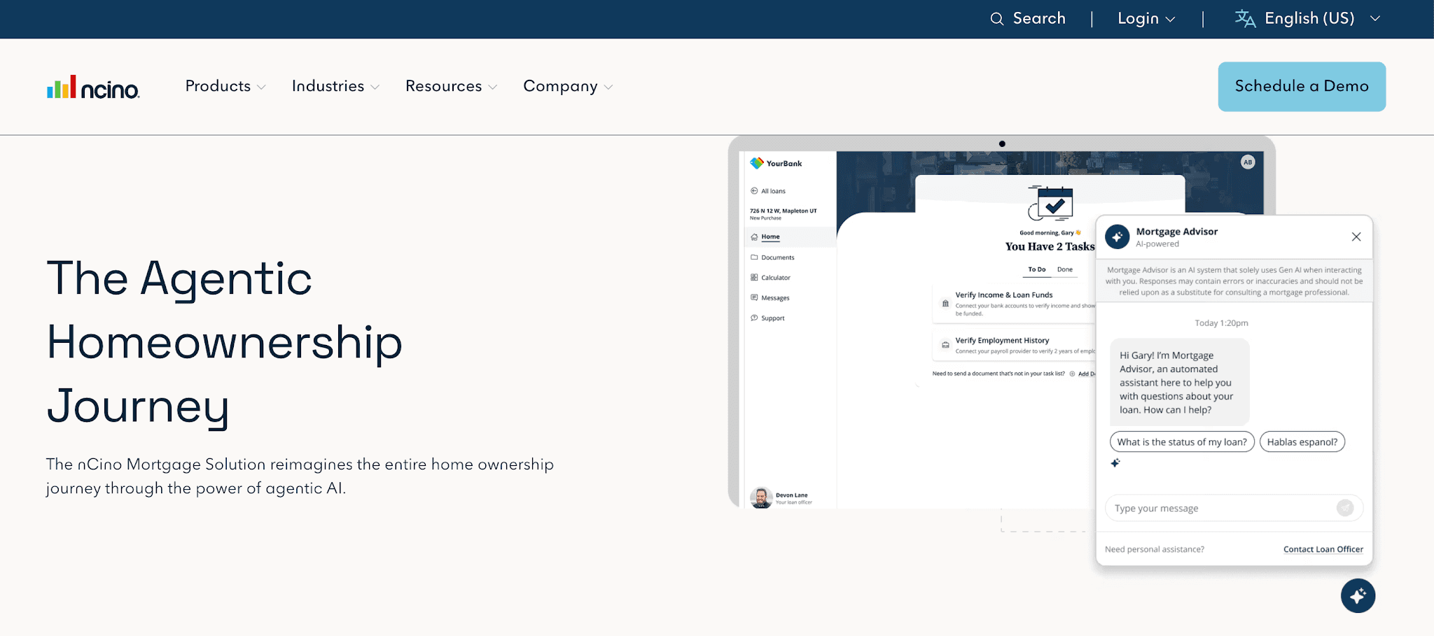1434x636 pixels.
Task: Choose 'What is the status of my loan?'
Action: 1182,442
